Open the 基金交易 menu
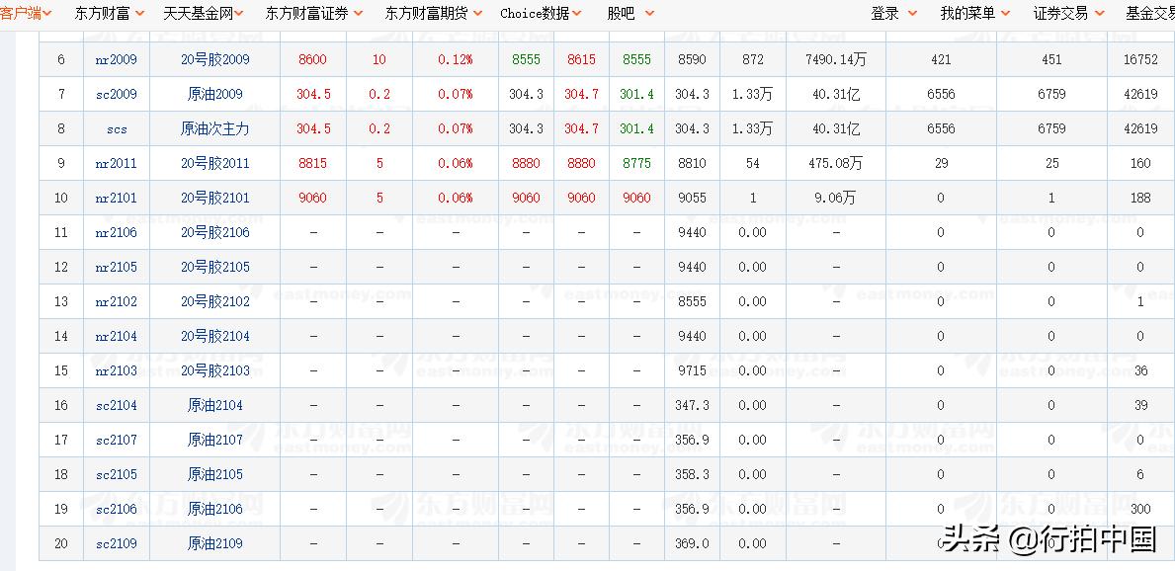This screenshot has height=571, width=1175. click(1150, 13)
